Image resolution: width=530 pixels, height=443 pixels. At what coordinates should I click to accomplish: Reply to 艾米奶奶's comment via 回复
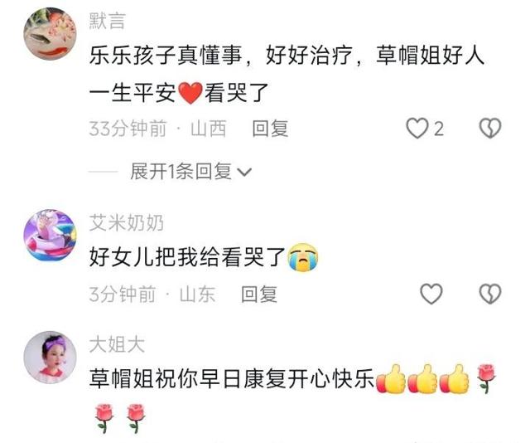pyautogui.click(x=259, y=294)
